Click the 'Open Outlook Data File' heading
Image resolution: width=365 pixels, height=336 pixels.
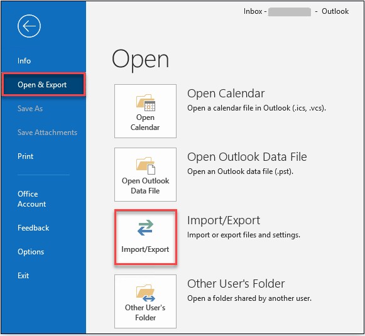coord(247,157)
